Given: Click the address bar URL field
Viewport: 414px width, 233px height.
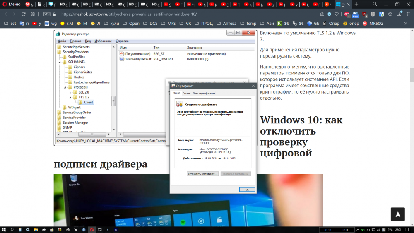Looking at the screenshot, I should 185,14.
